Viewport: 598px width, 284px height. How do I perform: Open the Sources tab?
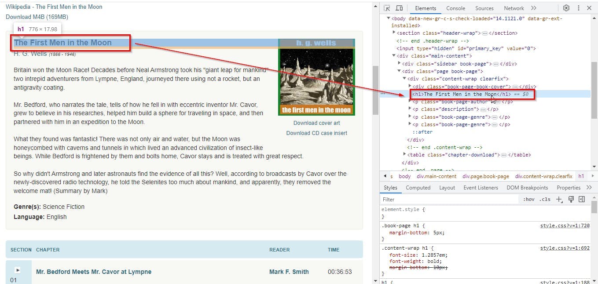click(x=484, y=8)
